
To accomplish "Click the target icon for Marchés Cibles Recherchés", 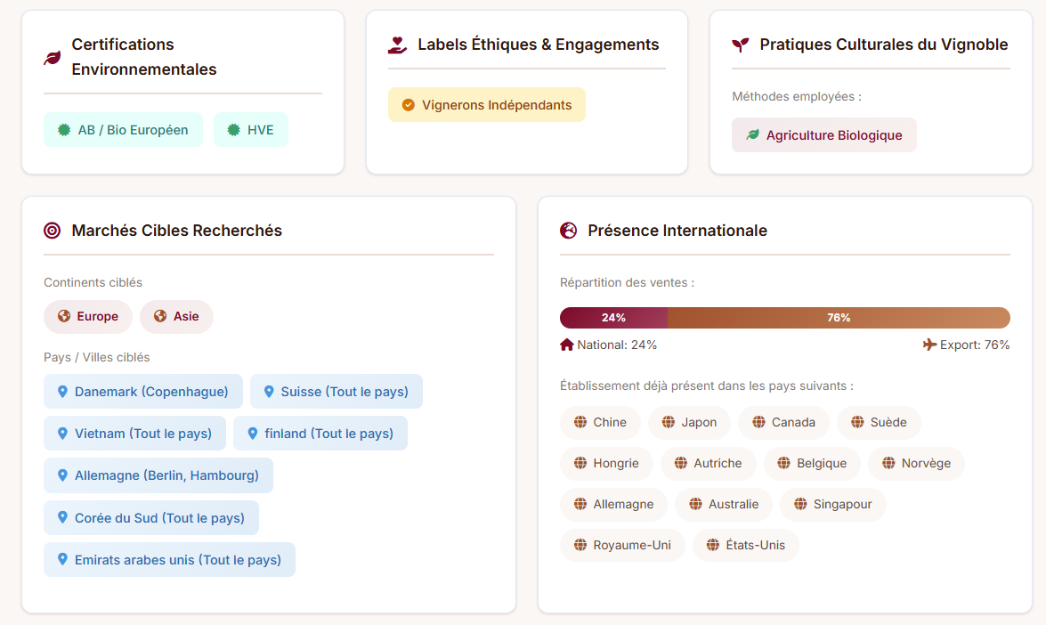I will (53, 231).
